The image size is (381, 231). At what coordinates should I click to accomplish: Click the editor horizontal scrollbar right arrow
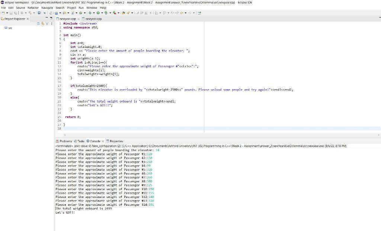(x=378, y=135)
